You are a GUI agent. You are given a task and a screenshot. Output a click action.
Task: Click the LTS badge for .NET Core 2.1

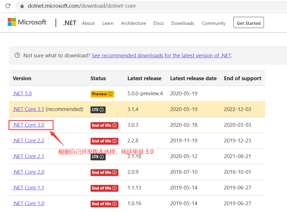pyautogui.click(x=98, y=157)
